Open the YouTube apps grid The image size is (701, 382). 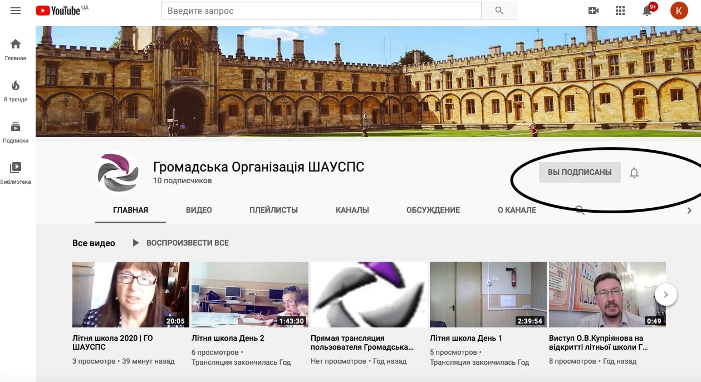click(620, 11)
